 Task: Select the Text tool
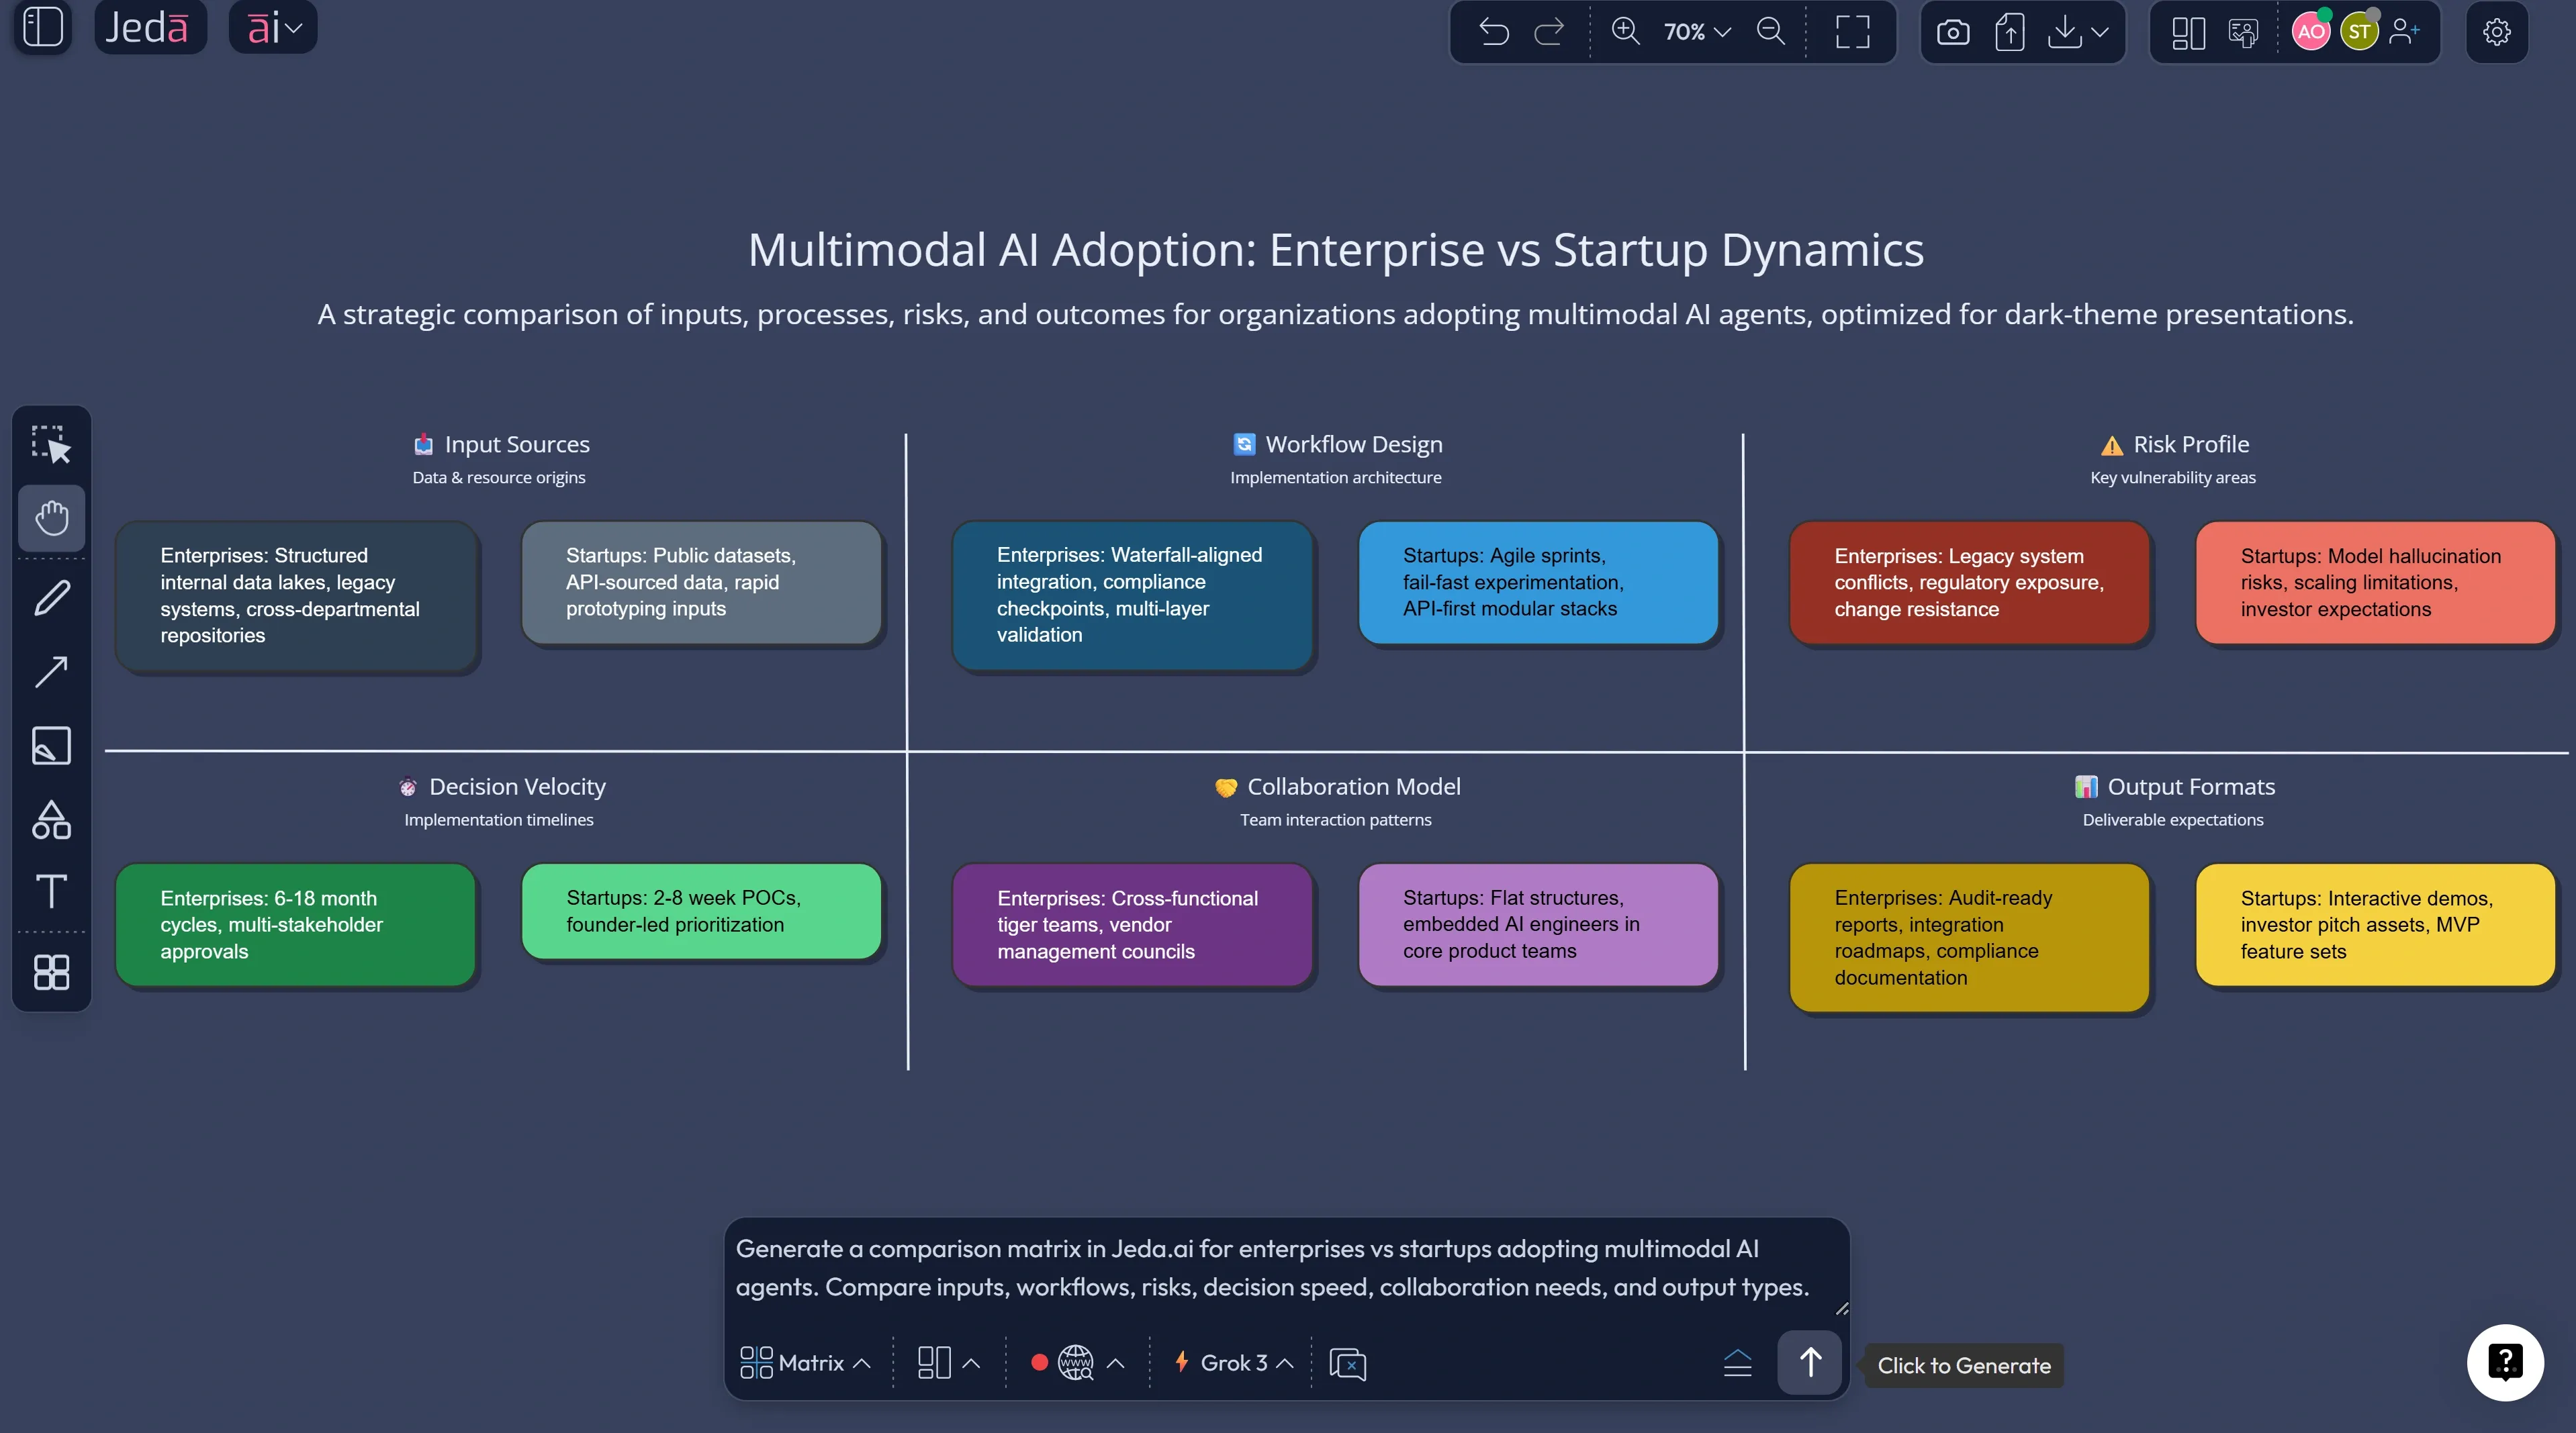point(51,893)
